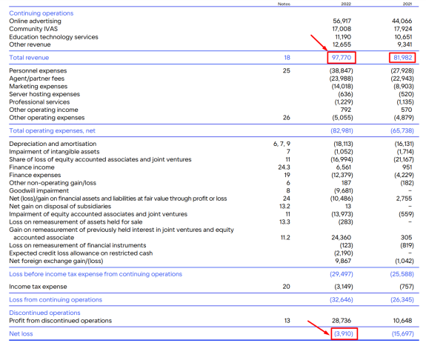Select the Loss from continuing operations label
The height and width of the screenshot is (343, 426).
(56, 300)
